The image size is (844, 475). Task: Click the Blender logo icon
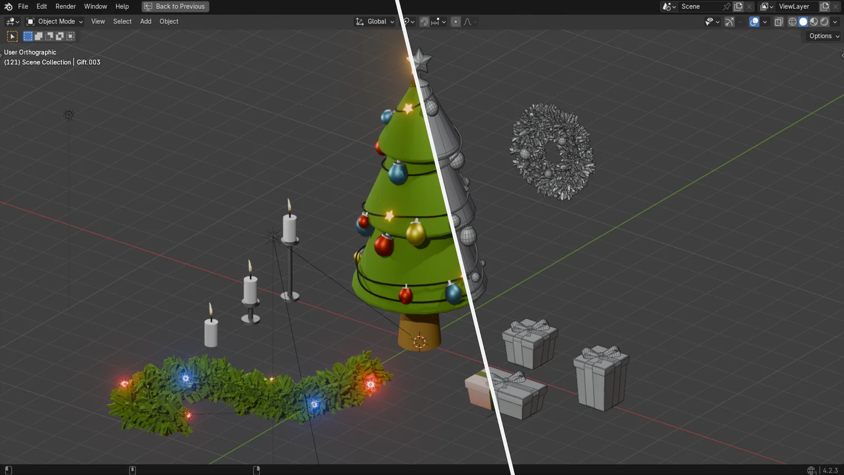[8, 6]
